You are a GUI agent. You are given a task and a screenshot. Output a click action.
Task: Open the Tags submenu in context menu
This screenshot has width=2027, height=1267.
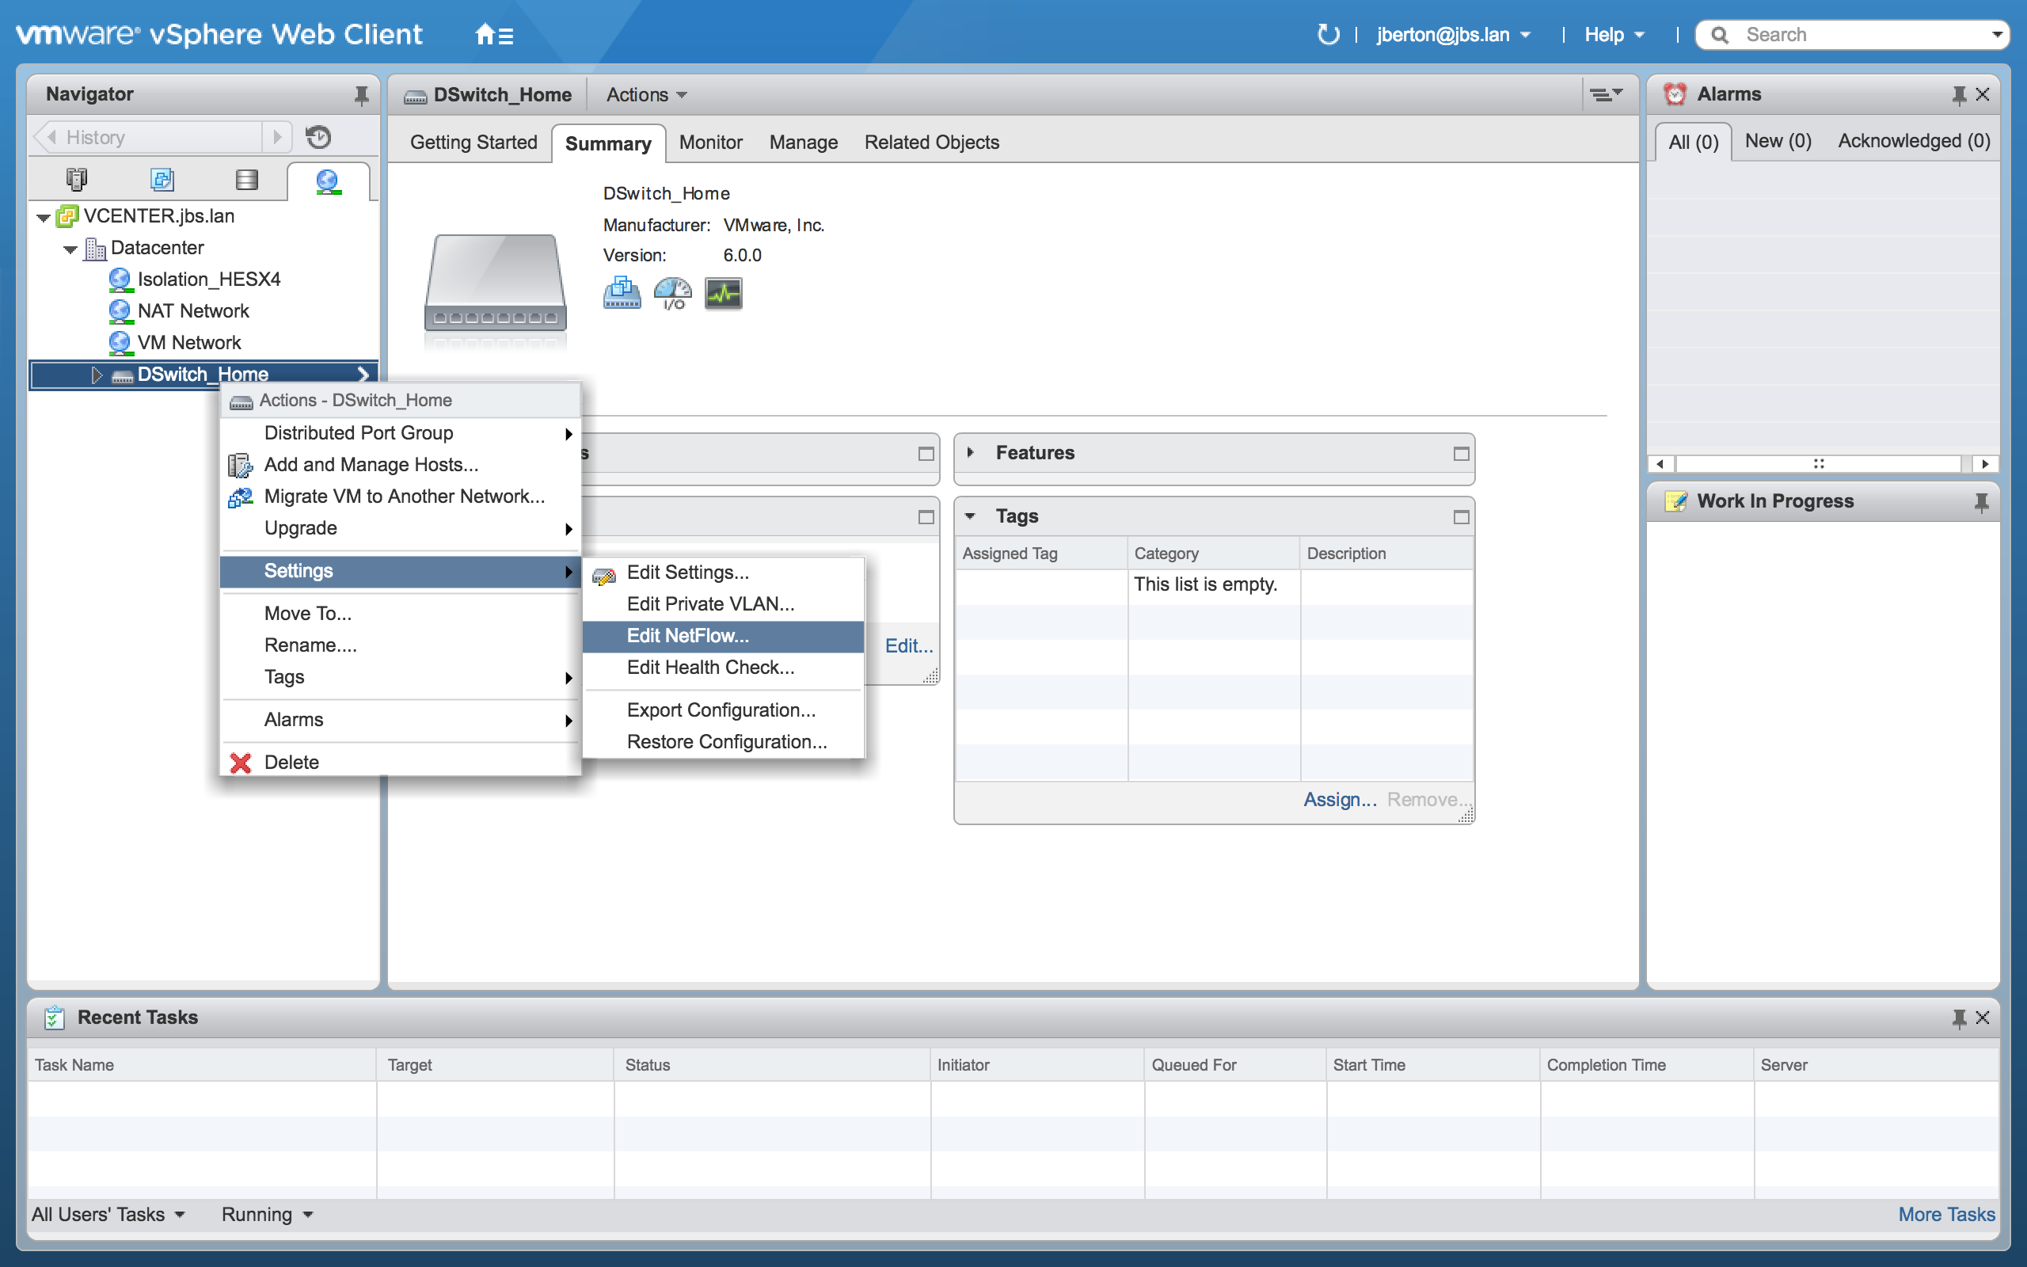[x=401, y=677]
